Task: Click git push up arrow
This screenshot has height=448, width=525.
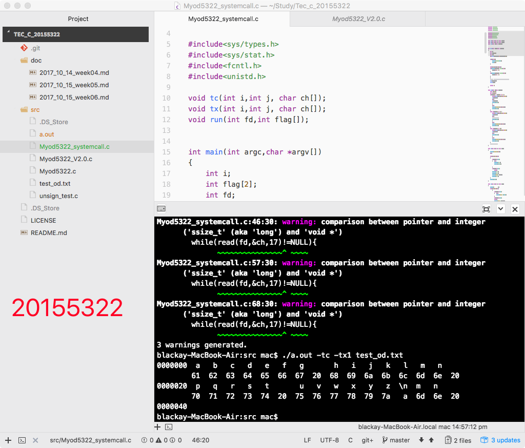Action: point(431,440)
